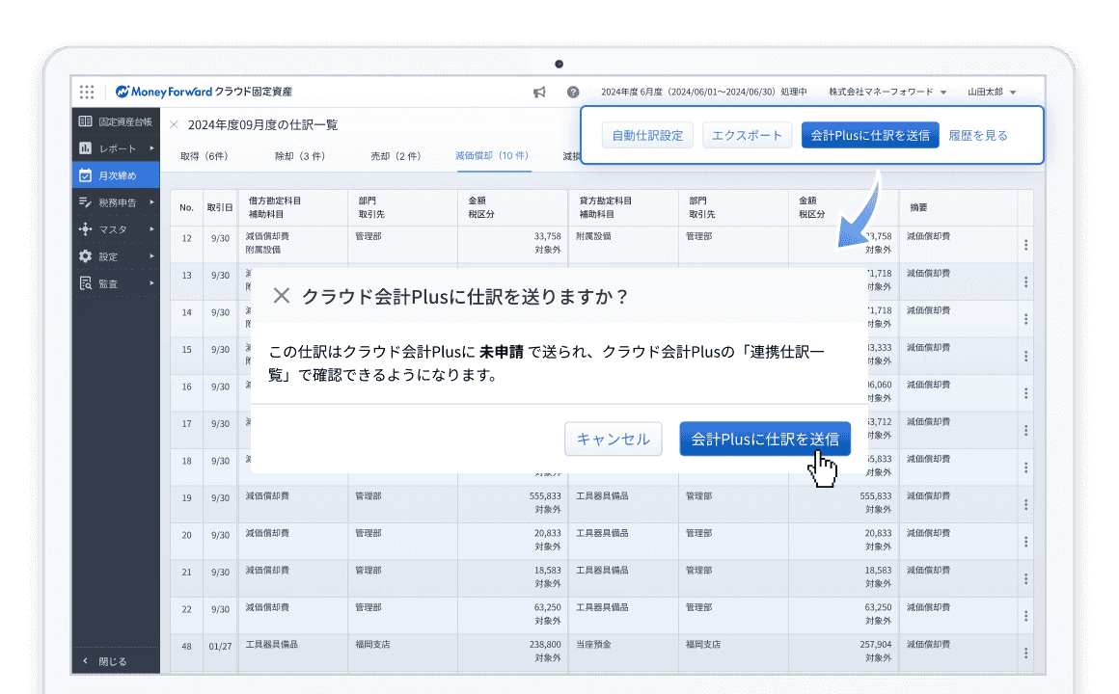The height and width of the screenshot is (694, 1119).
Task: Open the announcements megaphone icon
Action: pyautogui.click(x=539, y=92)
